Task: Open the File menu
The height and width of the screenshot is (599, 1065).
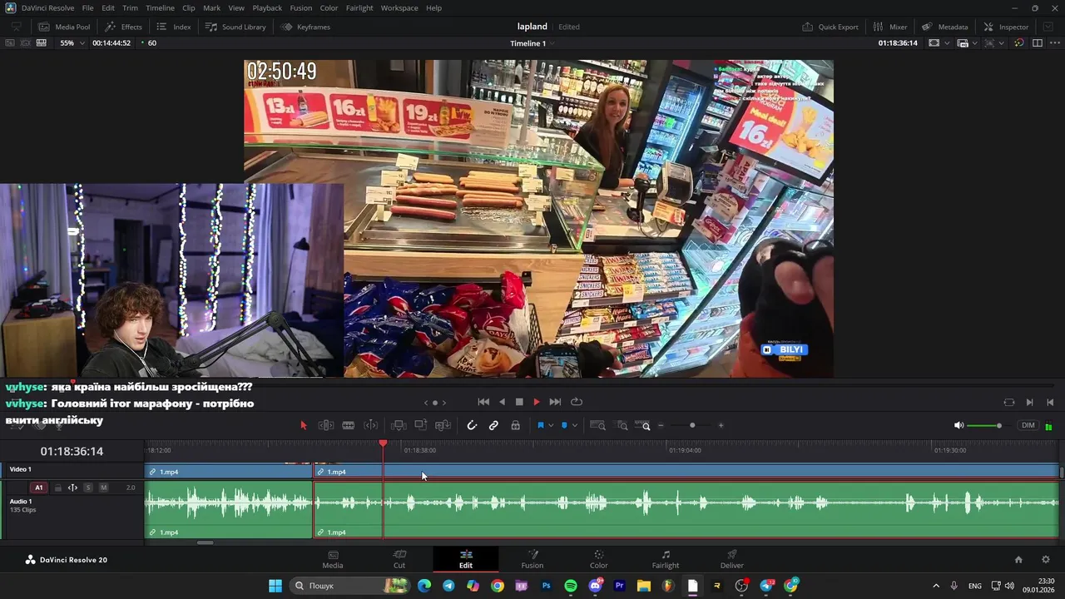Action: click(x=87, y=7)
